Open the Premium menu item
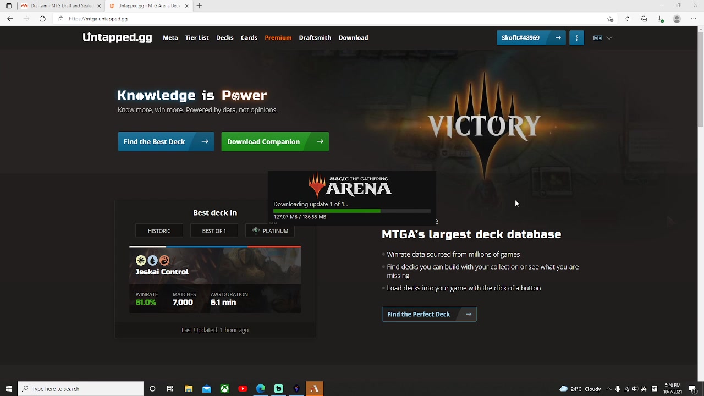Image resolution: width=704 pixels, height=396 pixels. pos(278,38)
